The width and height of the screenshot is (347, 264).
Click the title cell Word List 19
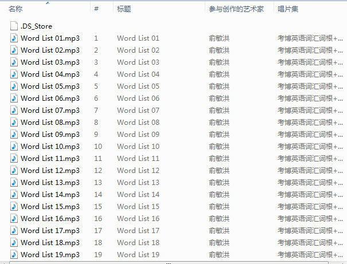tap(138, 254)
